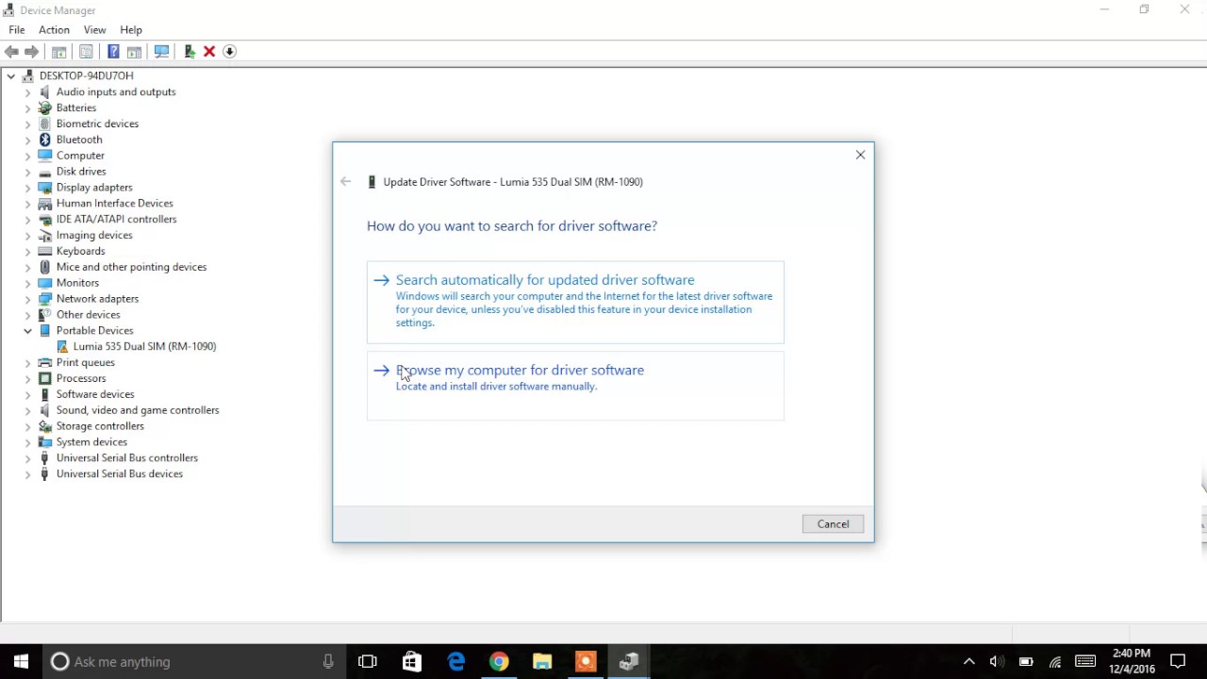
Task: Select the Computer tree label
Action: tap(80, 156)
